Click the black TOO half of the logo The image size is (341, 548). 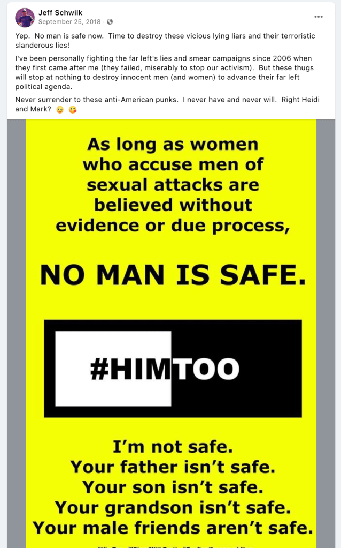[x=236, y=369]
